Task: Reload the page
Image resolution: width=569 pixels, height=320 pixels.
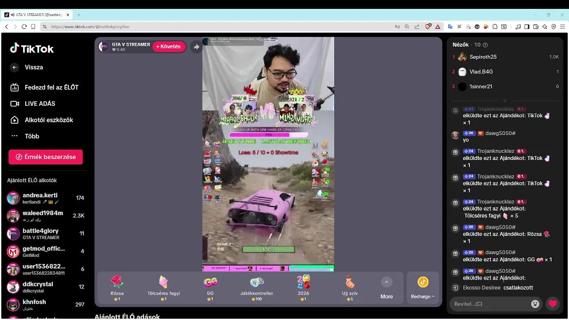Action: click(24, 27)
